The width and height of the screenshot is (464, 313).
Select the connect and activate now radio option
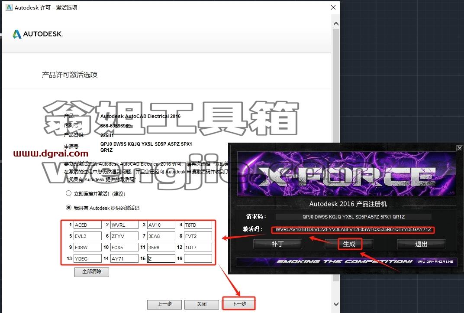click(x=68, y=193)
